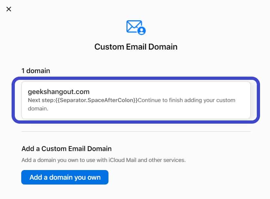Close the Custom Email Domain dialog
Viewport: 270px width, 199px height.
tap(9, 9)
